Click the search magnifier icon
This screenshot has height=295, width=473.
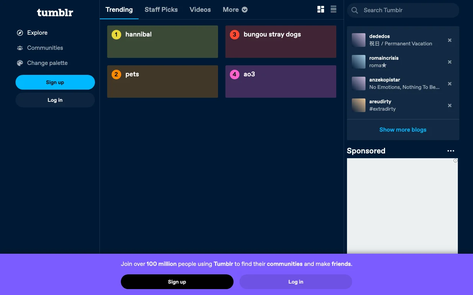(x=355, y=10)
